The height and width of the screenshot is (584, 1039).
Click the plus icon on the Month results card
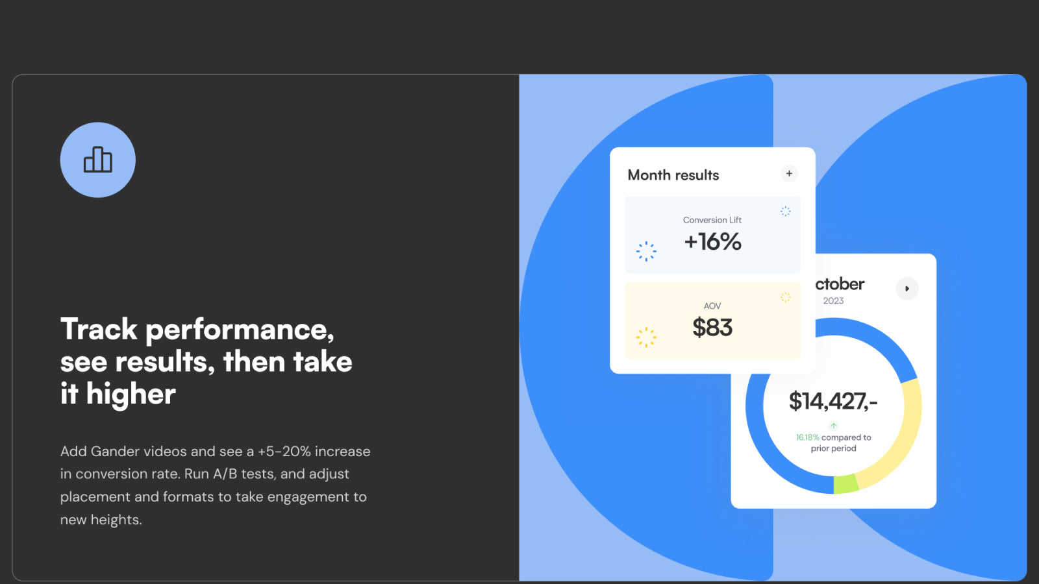(x=788, y=173)
